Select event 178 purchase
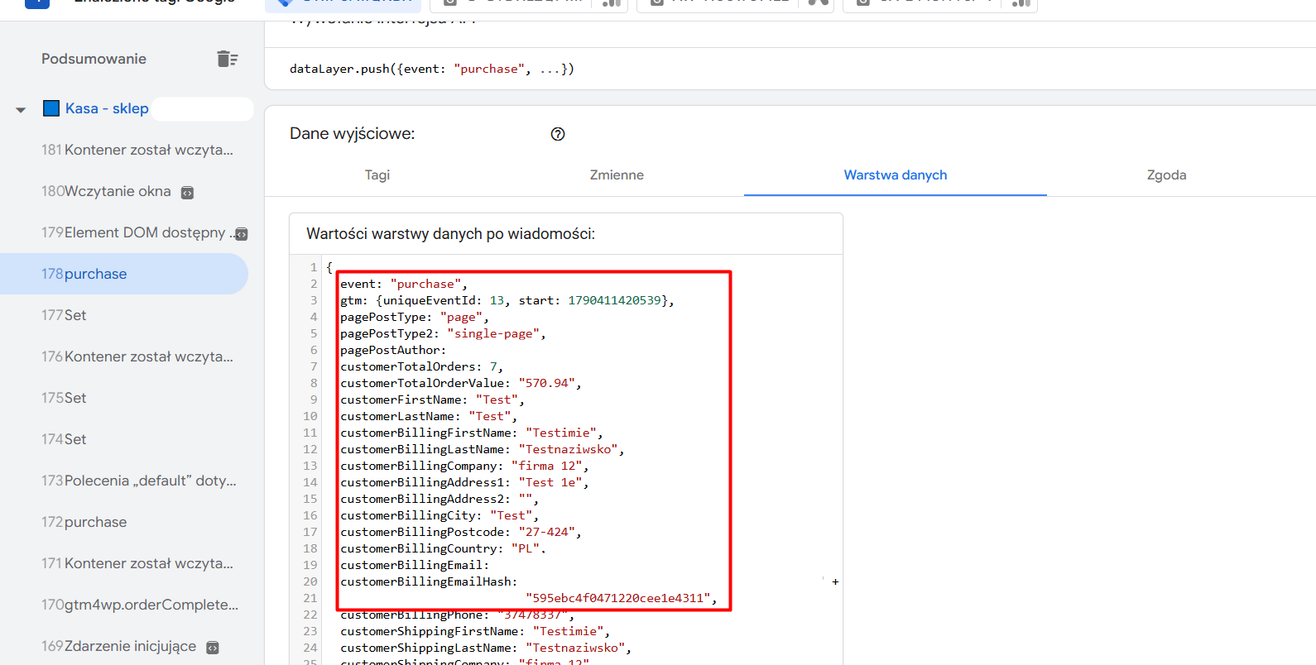 coord(124,274)
